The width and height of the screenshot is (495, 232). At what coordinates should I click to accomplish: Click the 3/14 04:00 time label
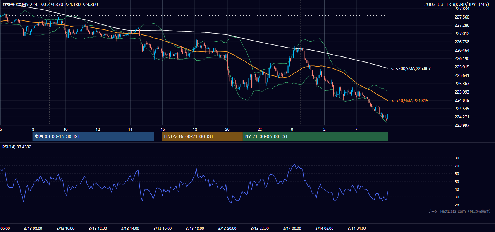tap(356, 228)
